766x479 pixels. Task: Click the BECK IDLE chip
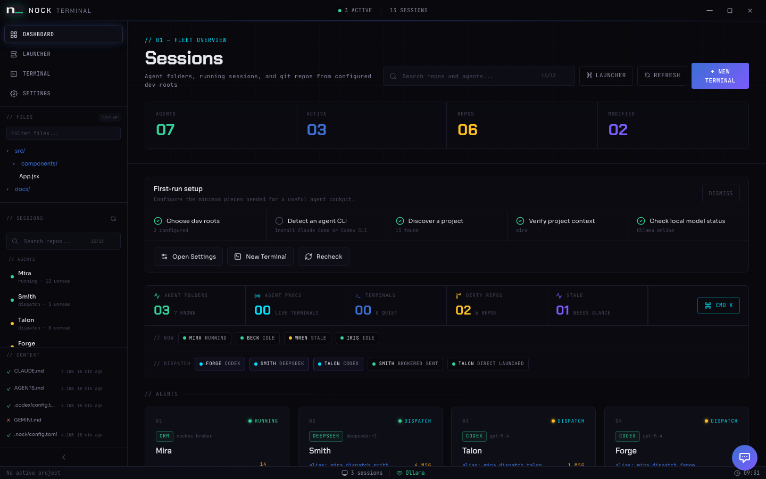click(x=257, y=338)
